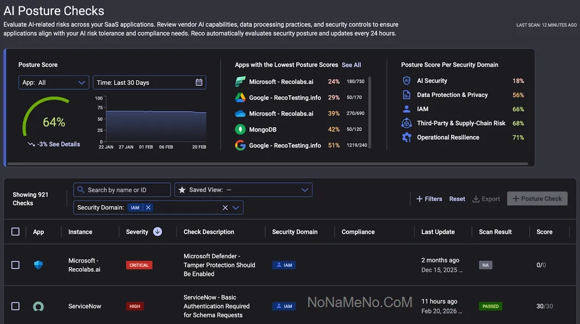Screen dimensions: 580x324
Task: Click the Microsoft Defender shield app icon
Action: click(38, 265)
